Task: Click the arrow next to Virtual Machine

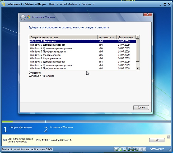Action: [80, 4]
